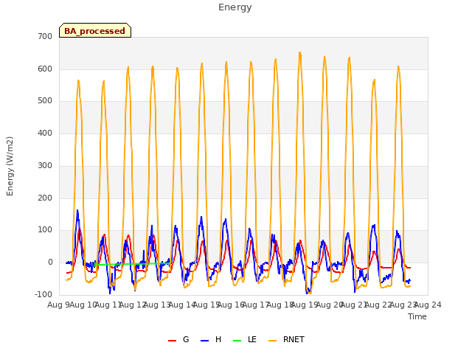Click the BA_processed annotation label
The height and width of the screenshot is (354, 472).
95,31
